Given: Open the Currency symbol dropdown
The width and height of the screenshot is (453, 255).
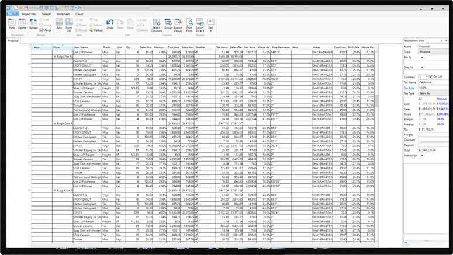Looking at the screenshot, I should pos(426,76).
